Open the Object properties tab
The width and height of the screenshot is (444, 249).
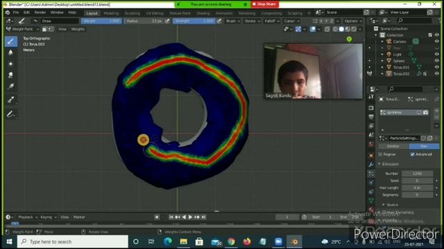[371, 156]
